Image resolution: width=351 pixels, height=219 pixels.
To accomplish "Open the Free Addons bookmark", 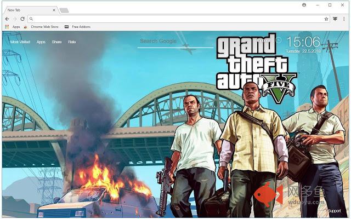I will pos(78,27).
